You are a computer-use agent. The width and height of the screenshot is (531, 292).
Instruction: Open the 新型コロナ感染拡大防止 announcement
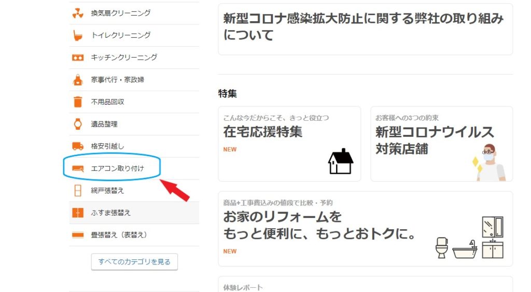(365, 29)
